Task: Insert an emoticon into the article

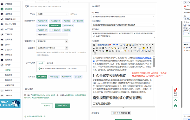Action: (125, 51)
